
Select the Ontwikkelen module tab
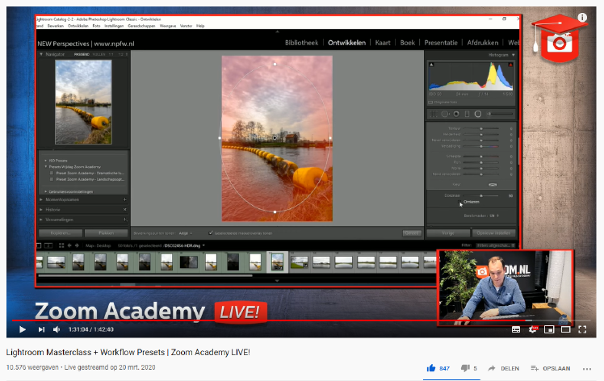coord(346,43)
